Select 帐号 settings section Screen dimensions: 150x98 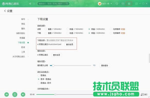click(23, 19)
